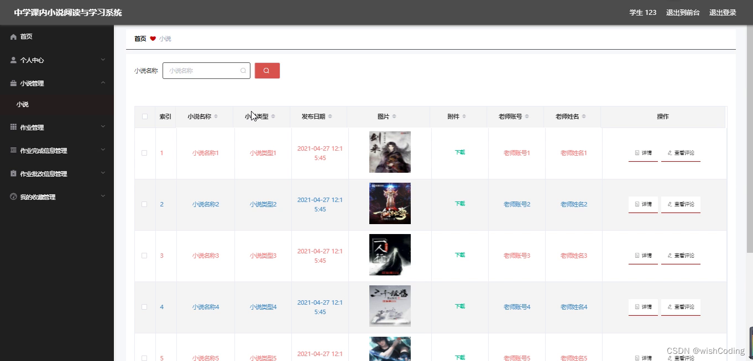Open 首页 in the sidebar

pos(57,36)
